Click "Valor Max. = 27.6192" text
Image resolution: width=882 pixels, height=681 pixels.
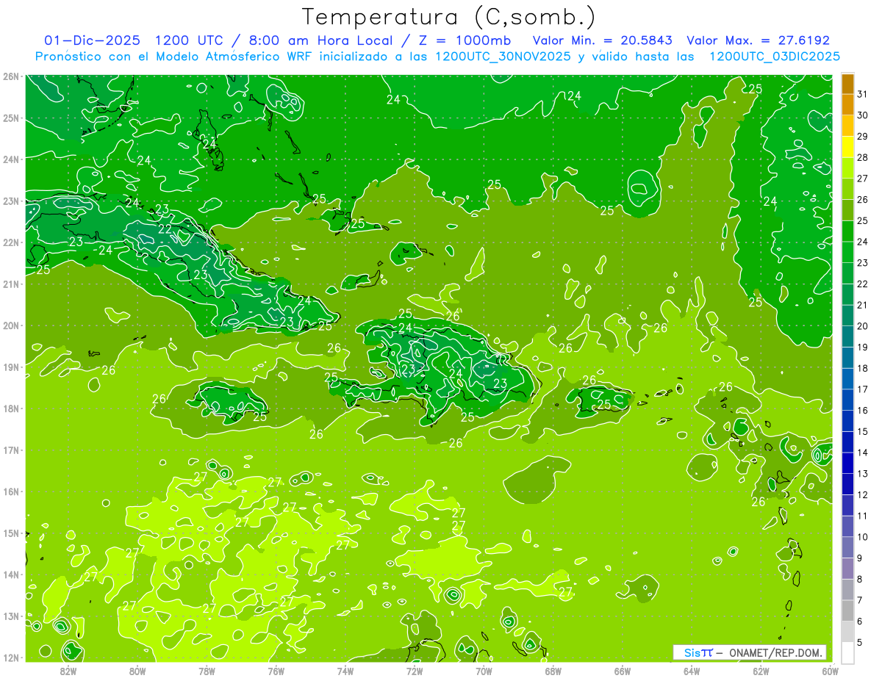click(x=759, y=41)
